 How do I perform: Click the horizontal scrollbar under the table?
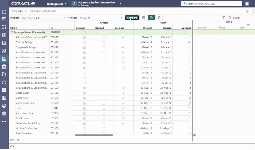click(94, 135)
